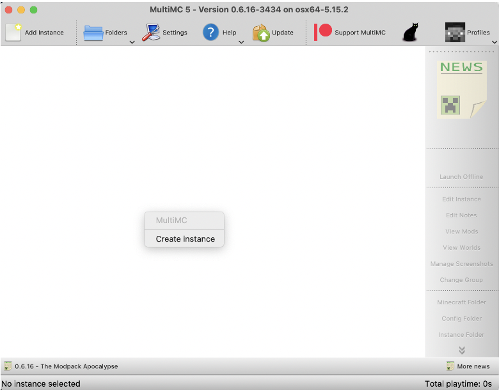The height and width of the screenshot is (390, 499).
Task: Click Manage Screenshots in the sidebar
Action: 461,263
